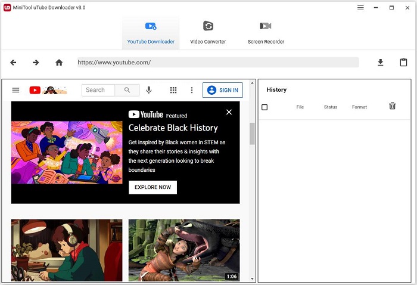Open the dragon animation video thumbnail
The height and width of the screenshot is (285, 417).
click(x=184, y=250)
